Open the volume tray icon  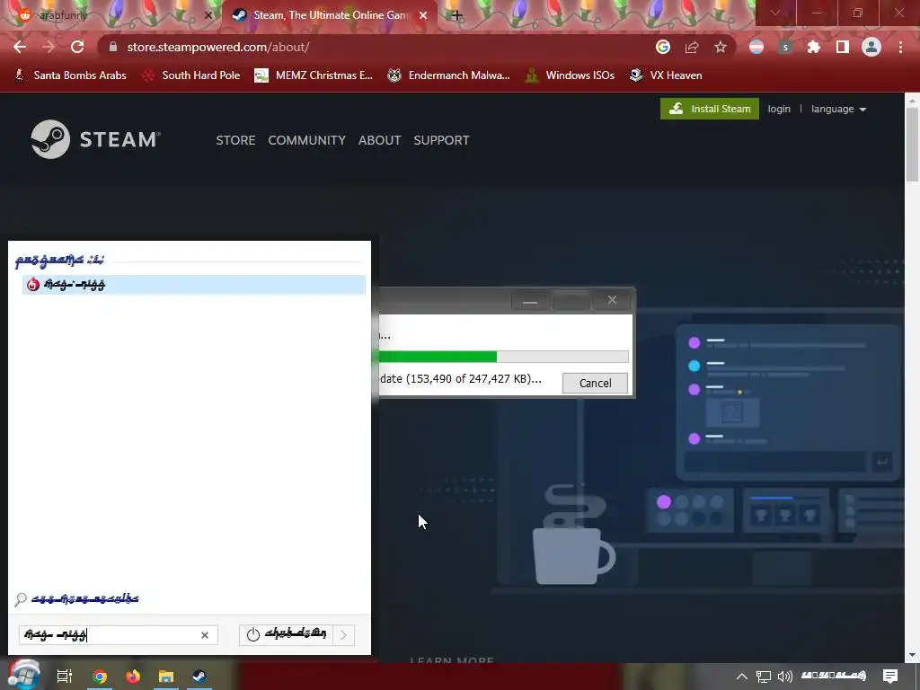pyautogui.click(x=785, y=677)
